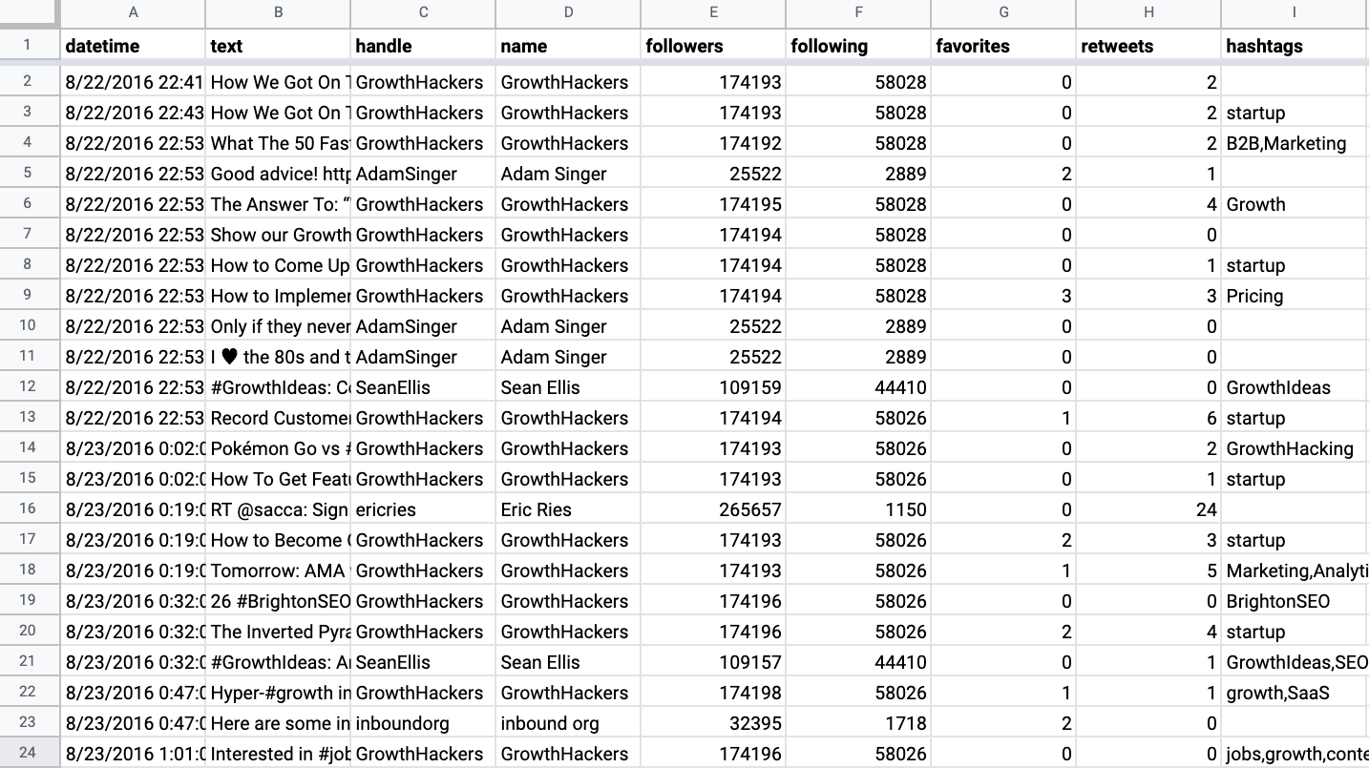Screen dimensions: 1369x768
Task: Click the "datetime" header cell
Action: (133, 46)
